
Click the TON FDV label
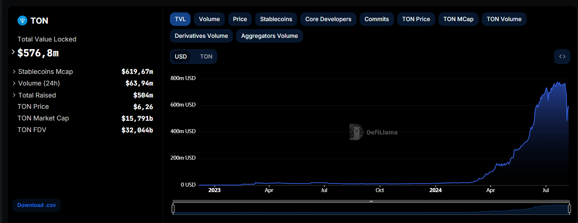click(x=32, y=130)
